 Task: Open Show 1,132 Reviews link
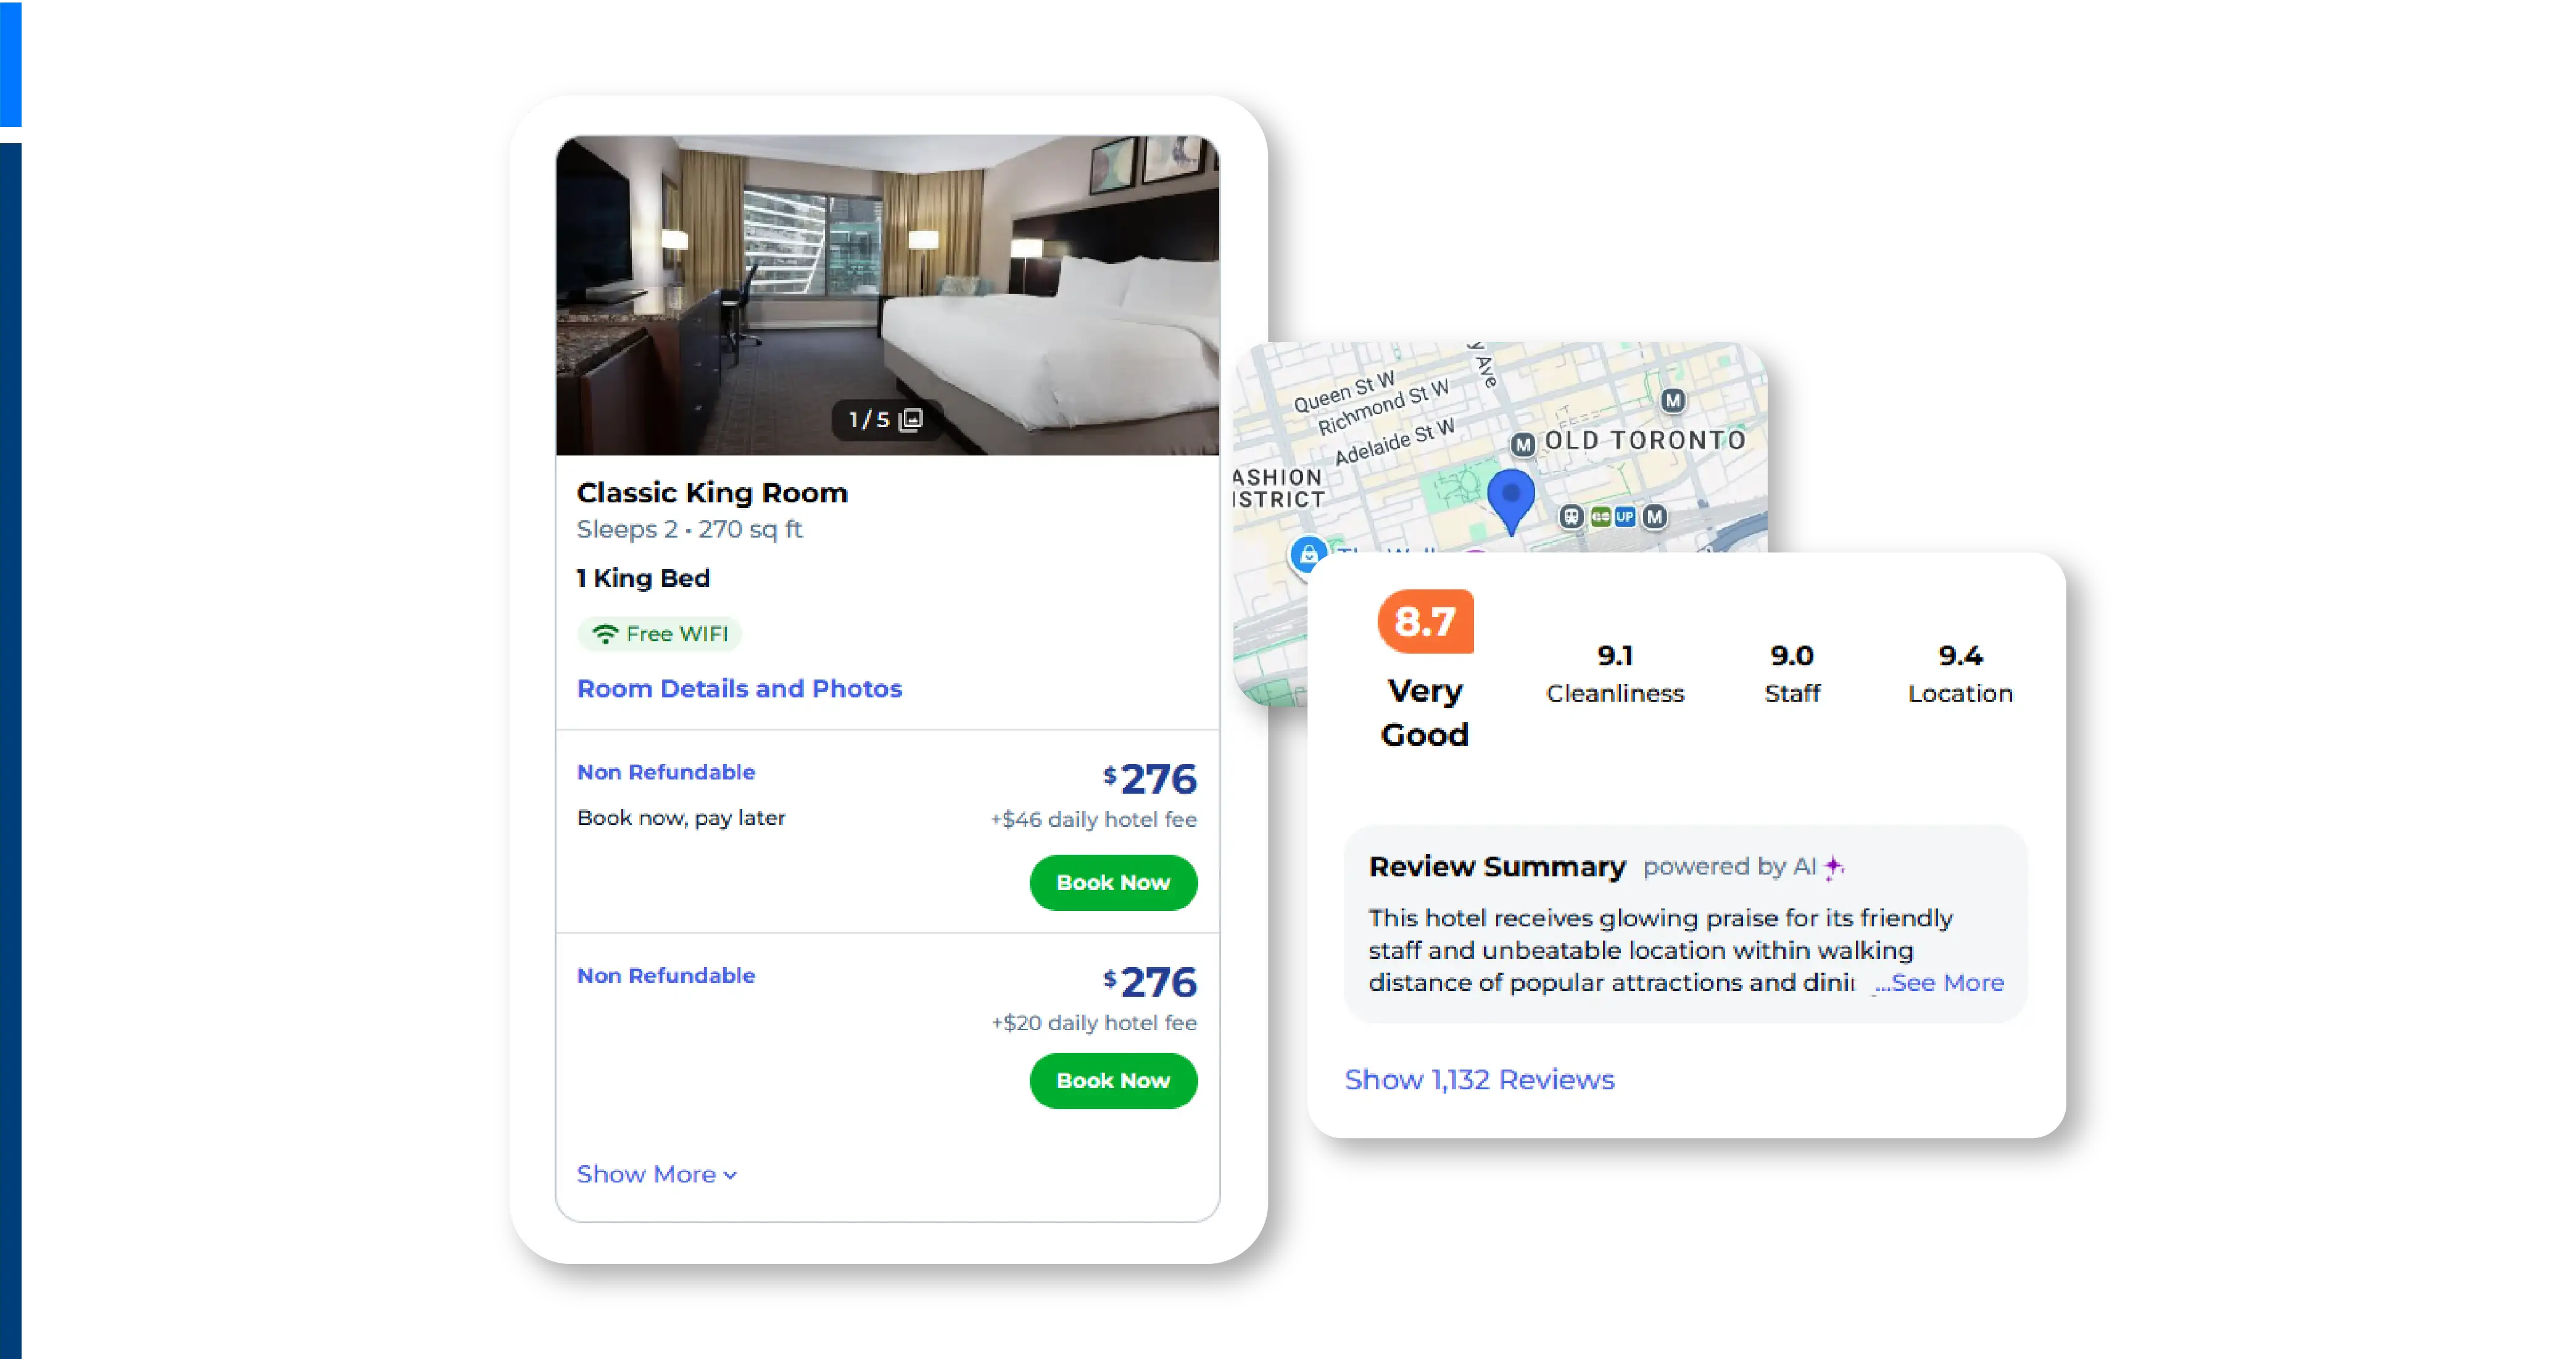1479,1080
